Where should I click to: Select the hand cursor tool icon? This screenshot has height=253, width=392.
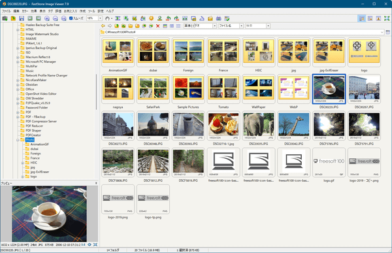coord(108,18)
